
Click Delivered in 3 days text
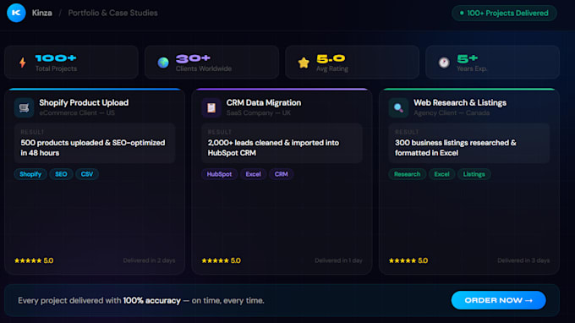(x=523, y=260)
